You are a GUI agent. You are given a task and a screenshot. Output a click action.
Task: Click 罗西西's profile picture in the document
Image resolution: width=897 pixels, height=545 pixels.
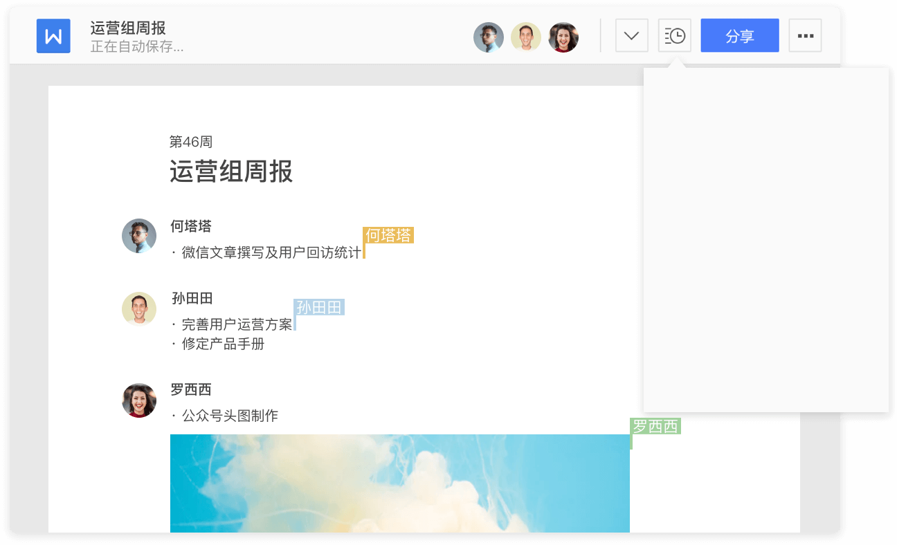139,400
